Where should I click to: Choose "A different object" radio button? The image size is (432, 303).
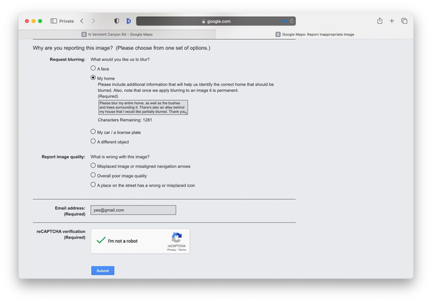pyautogui.click(x=93, y=141)
